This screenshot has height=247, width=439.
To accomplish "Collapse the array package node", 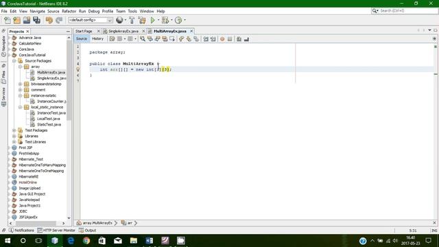I will (x=20, y=67).
